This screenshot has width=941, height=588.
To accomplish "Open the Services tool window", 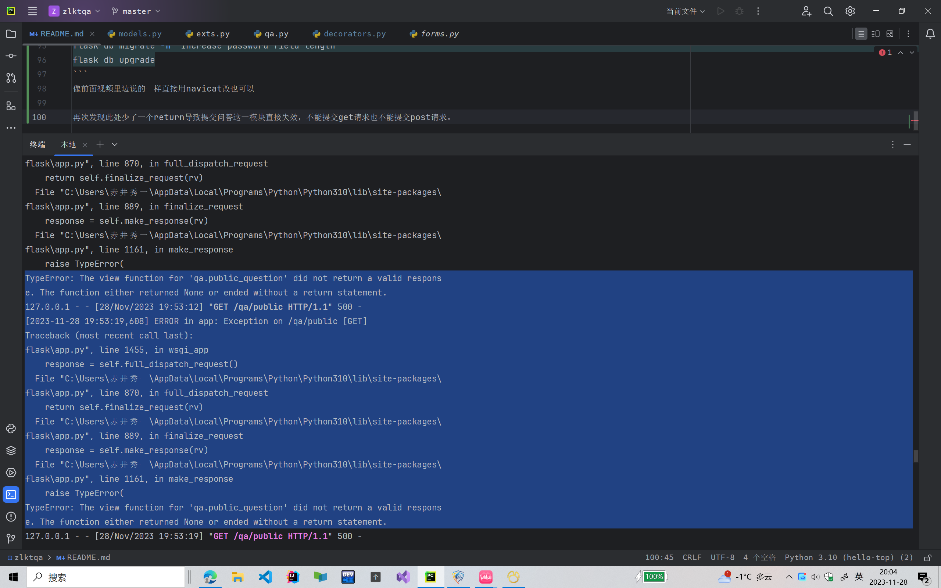I will click(x=11, y=473).
